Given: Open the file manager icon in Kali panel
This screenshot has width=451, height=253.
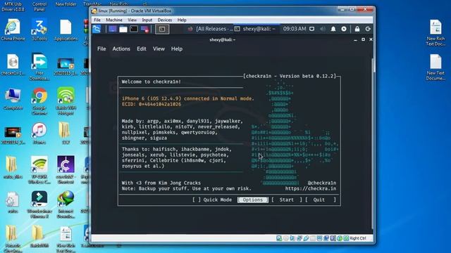Looking at the screenshot, I should (123, 29).
